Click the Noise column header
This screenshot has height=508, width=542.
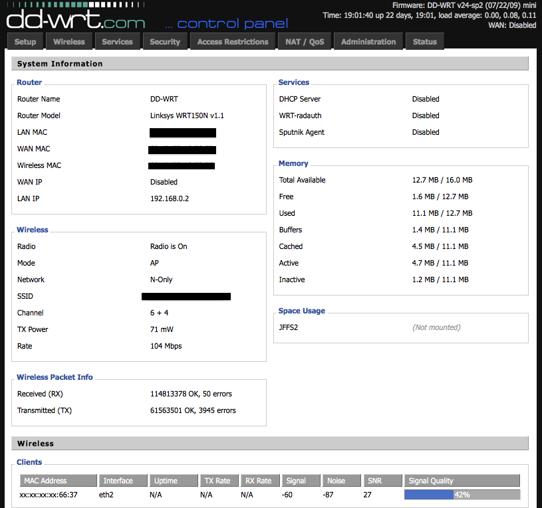tap(342, 480)
